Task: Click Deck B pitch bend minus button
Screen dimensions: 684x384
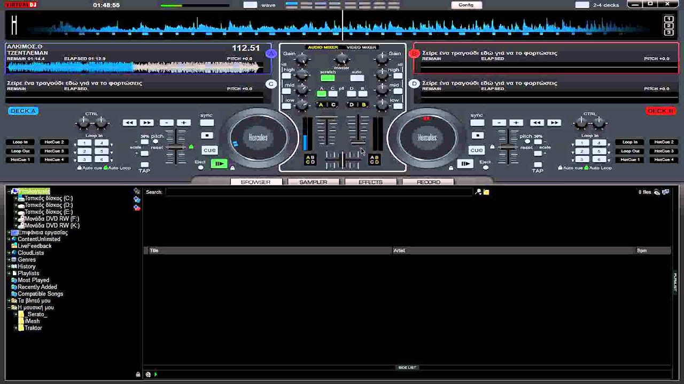Action: [499, 123]
